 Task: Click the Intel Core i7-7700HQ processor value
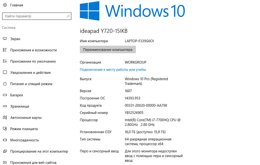pos(153,122)
